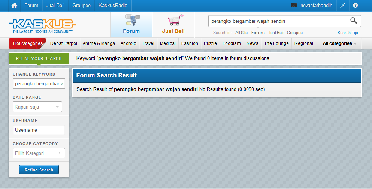This screenshot has height=189, width=372.
Task: Click the REFINE YOUR SEARCH green label
Action: pyautogui.click(x=39, y=58)
